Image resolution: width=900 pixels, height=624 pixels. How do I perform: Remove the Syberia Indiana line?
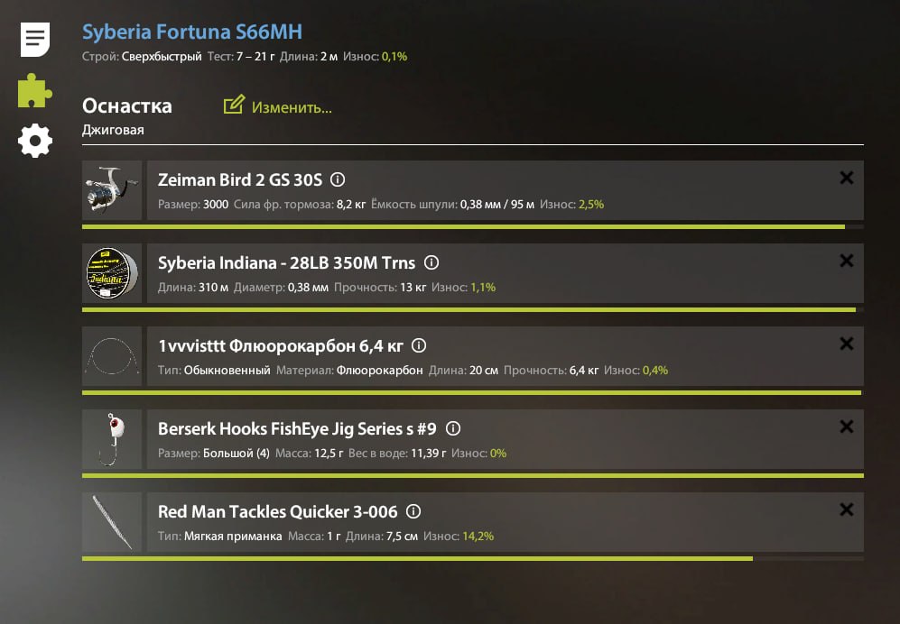click(x=847, y=261)
